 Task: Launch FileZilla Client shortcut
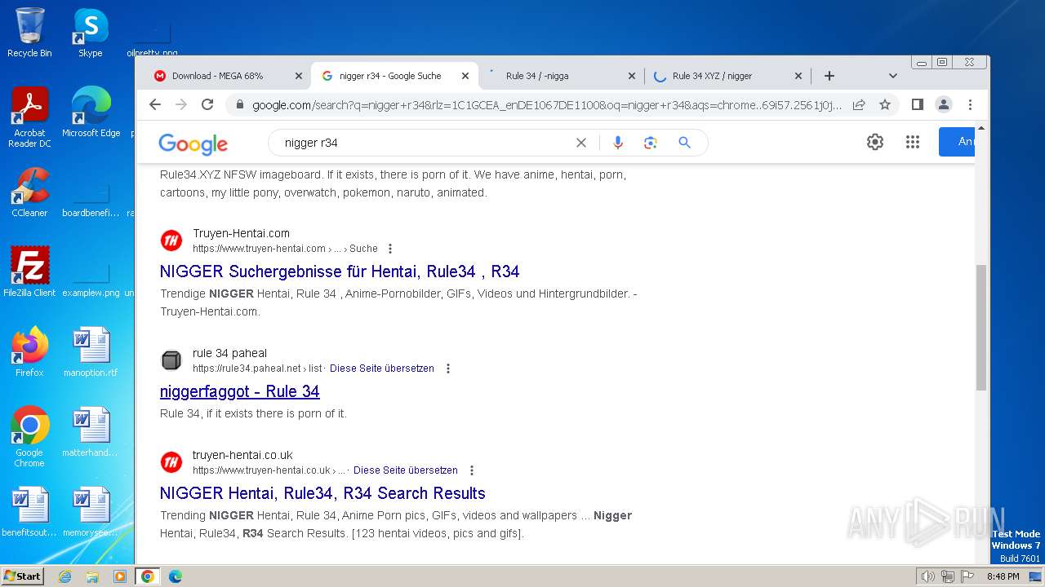tap(29, 272)
